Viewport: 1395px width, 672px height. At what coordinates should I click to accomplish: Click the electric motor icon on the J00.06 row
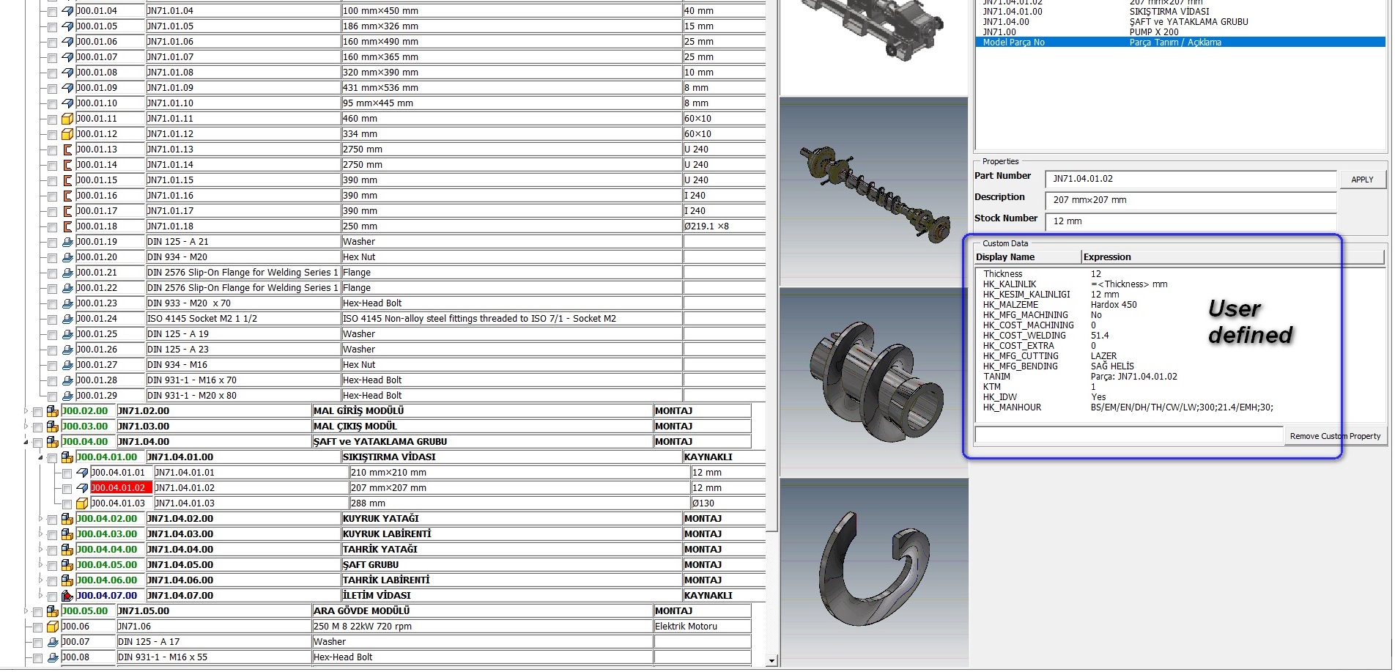[x=53, y=626]
